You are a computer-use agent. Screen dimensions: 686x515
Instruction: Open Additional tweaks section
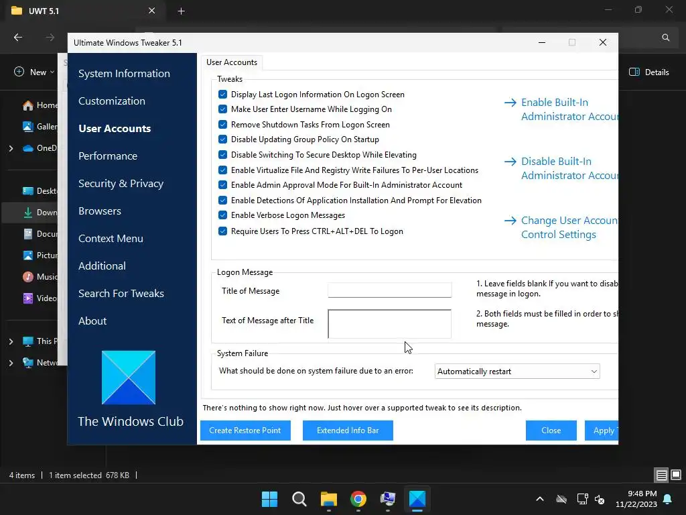pyautogui.click(x=102, y=266)
